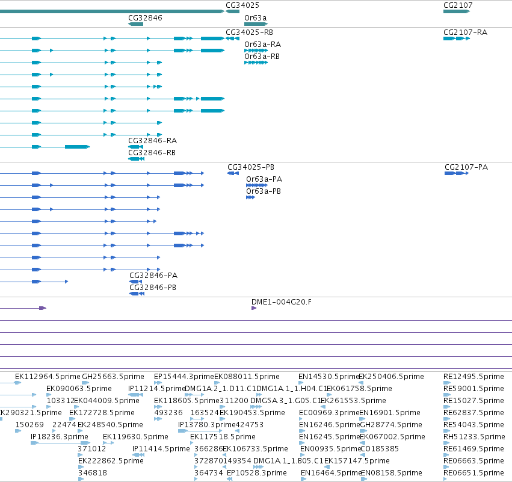Screen dimensions: 512x482
Task: Click EST label EK090063.5prime
Action: pos(79,389)
